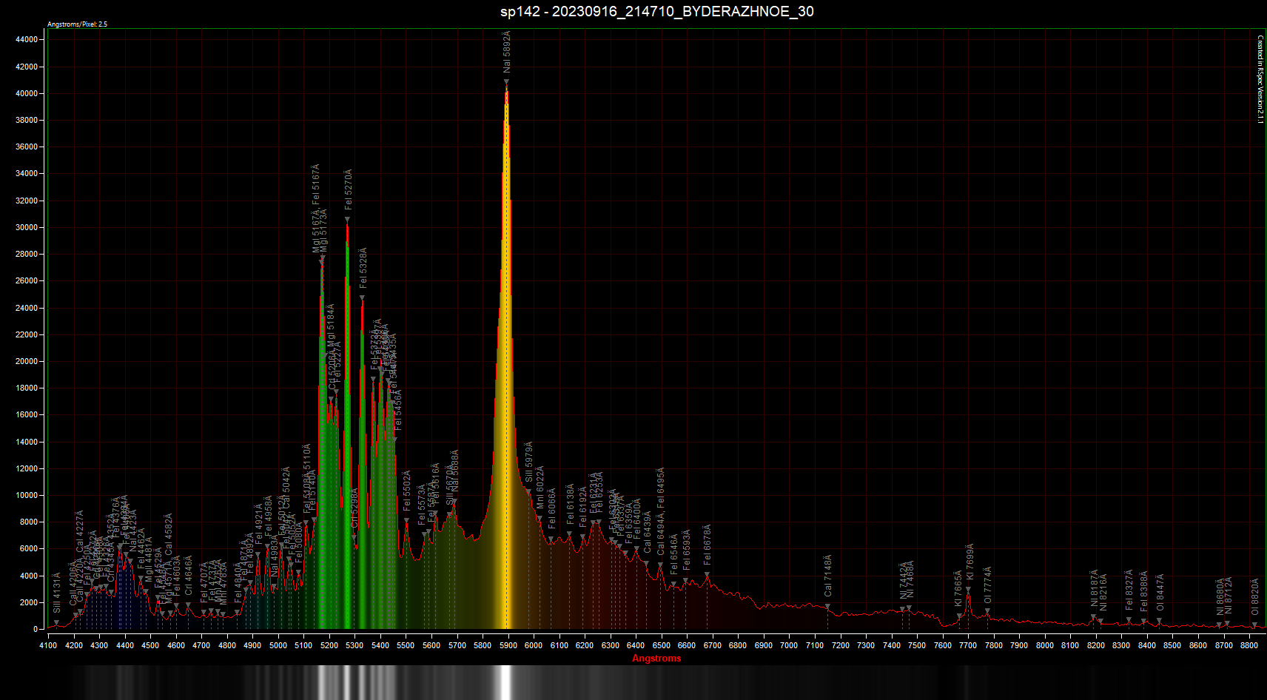Select the CrI 4646Å line label
Viewport: 1267px width, 700px height.
pyautogui.click(x=189, y=576)
